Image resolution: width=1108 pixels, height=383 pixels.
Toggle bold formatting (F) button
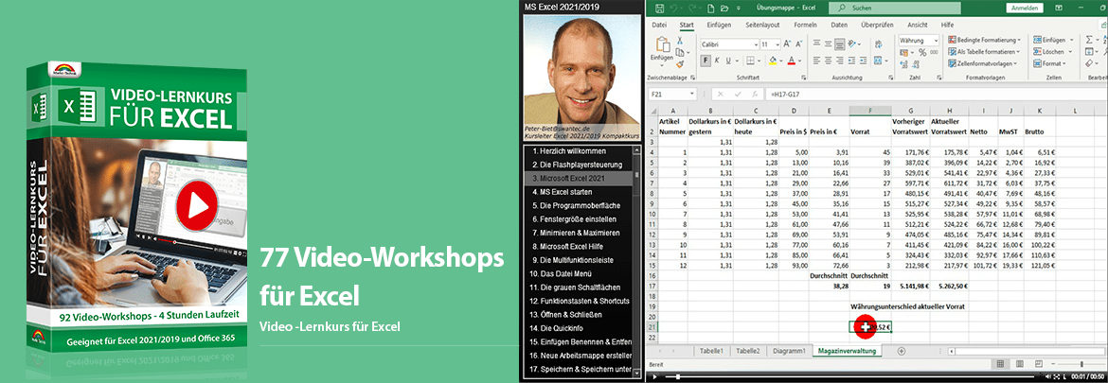(704, 60)
